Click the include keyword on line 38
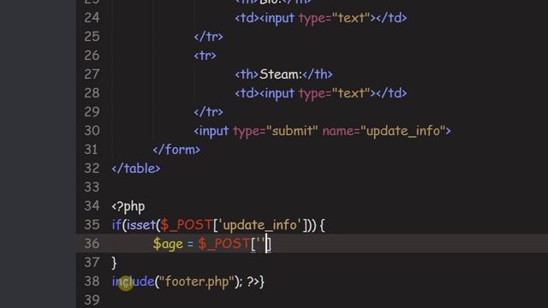Image resolution: width=548 pixels, height=308 pixels. [133, 281]
